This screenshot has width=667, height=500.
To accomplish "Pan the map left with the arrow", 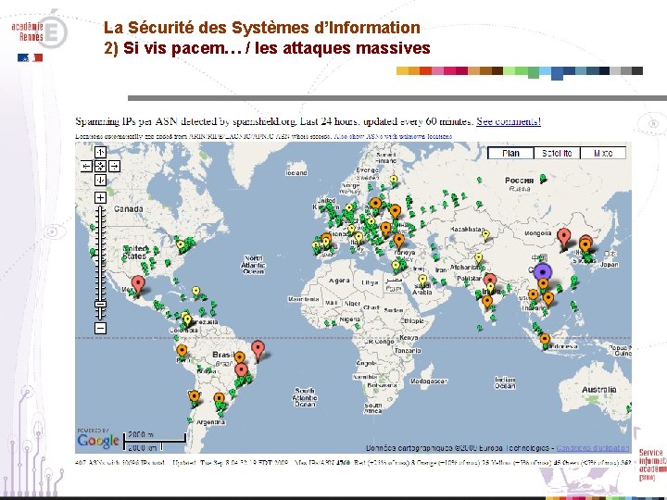I will tap(86, 167).
